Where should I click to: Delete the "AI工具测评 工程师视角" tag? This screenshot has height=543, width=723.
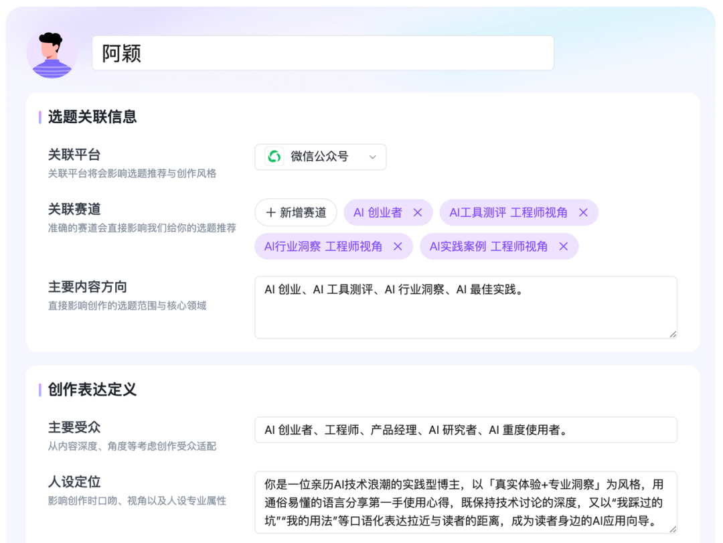(x=583, y=212)
